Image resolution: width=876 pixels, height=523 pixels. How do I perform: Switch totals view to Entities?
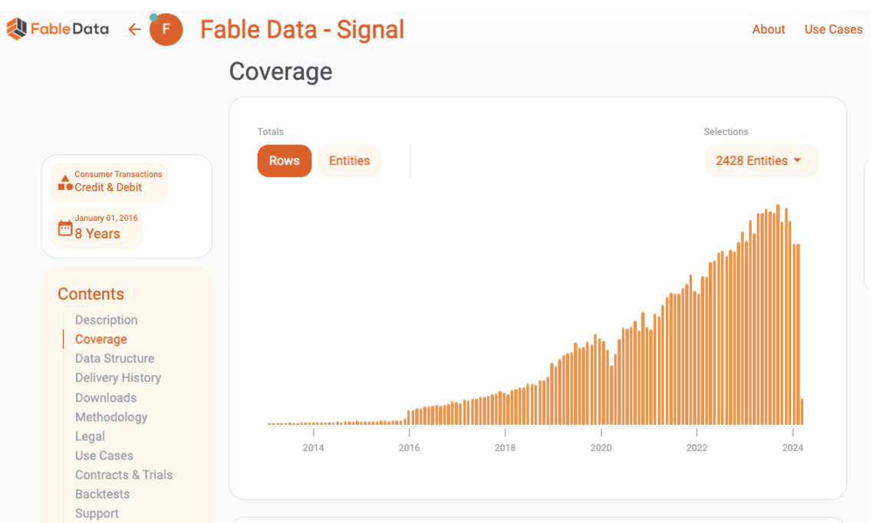pyautogui.click(x=349, y=161)
